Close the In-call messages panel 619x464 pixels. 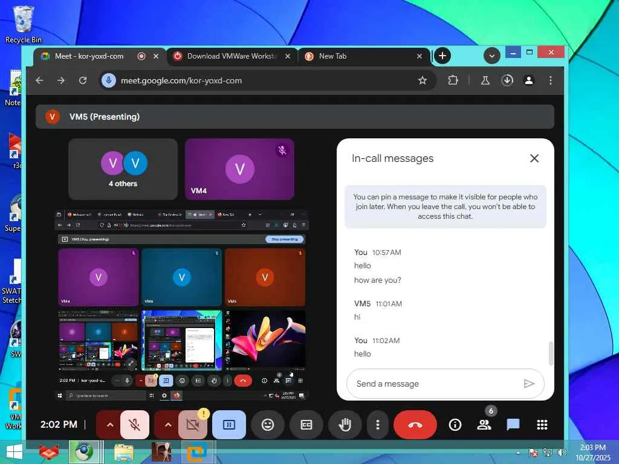click(x=534, y=158)
